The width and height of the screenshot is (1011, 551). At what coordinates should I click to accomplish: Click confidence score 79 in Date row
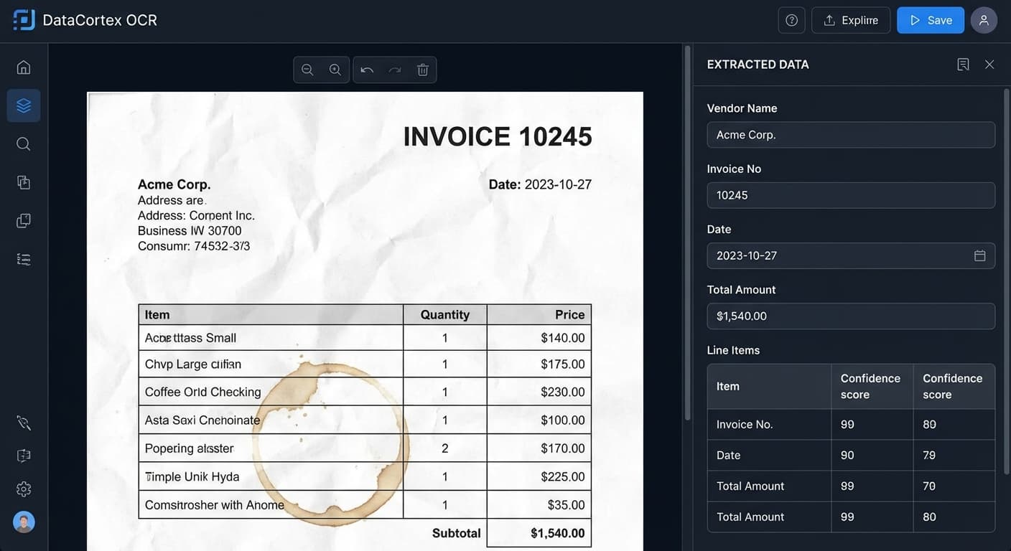pos(929,456)
